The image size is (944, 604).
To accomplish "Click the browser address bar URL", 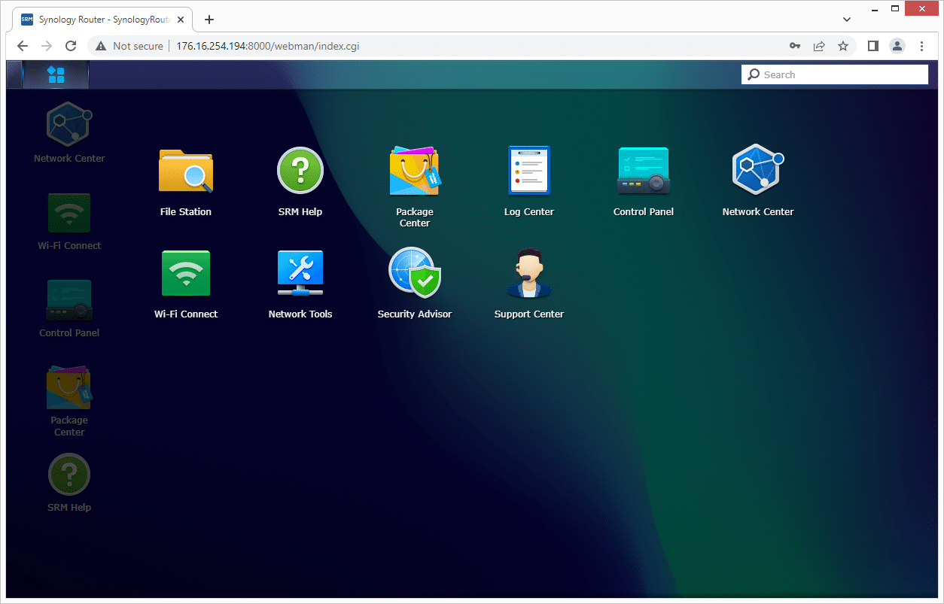I will 267,46.
